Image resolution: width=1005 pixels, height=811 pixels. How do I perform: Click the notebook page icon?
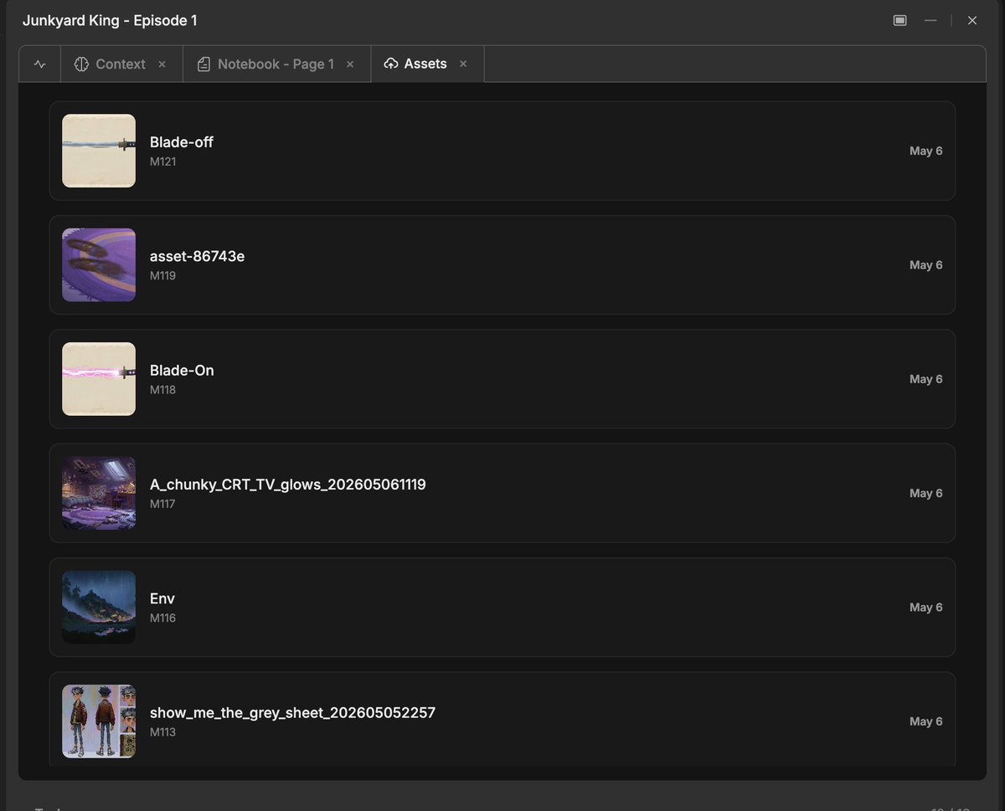[x=204, y=64]
